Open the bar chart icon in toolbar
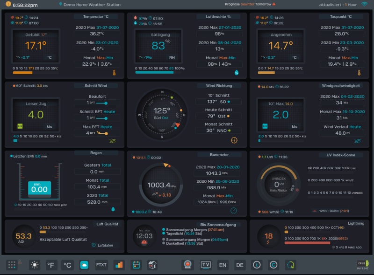 tap(119, 265)
